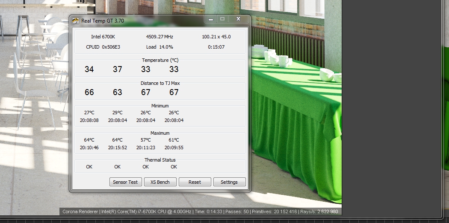Image resolution: width=449 pixels, height=223 pixels.
Task: Maximize the Real Temp GT window
Action: click(x=222, y=19)
